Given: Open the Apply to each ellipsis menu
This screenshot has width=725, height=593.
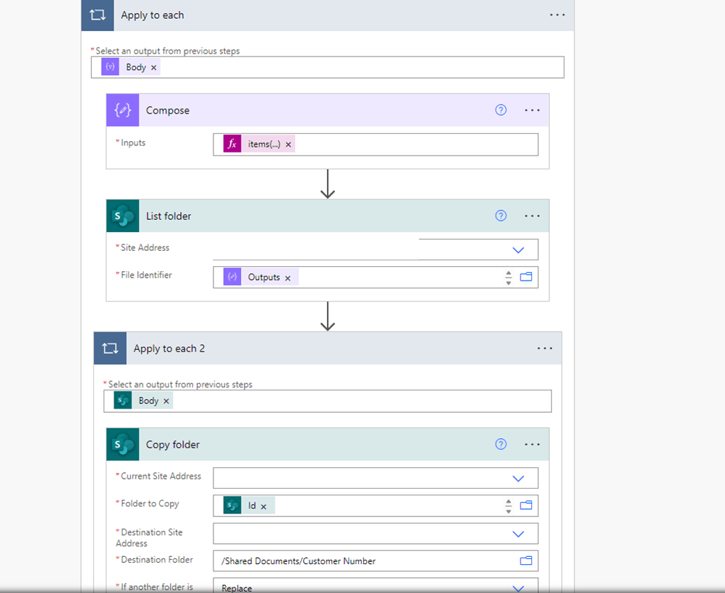Looking at the screenshot, I should pyautogui.click(x=557, y=15).
